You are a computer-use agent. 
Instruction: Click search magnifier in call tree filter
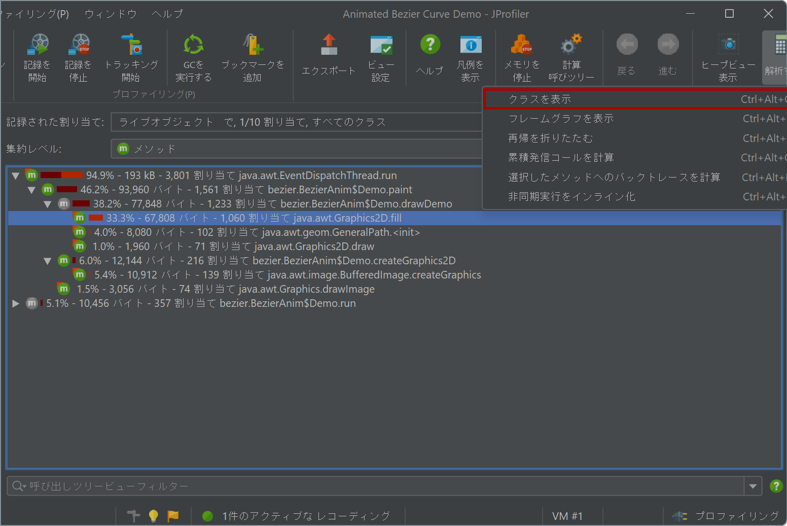point(18,486)
